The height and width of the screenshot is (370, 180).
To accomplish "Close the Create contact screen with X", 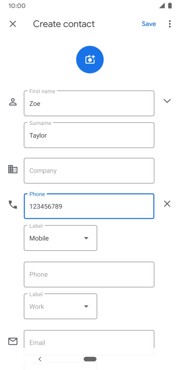I will pyautogui.click(x=13, y=24).
